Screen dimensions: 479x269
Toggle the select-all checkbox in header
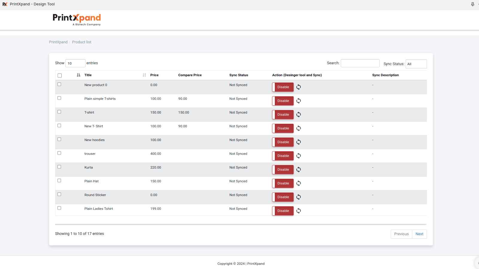coord(60,76)
